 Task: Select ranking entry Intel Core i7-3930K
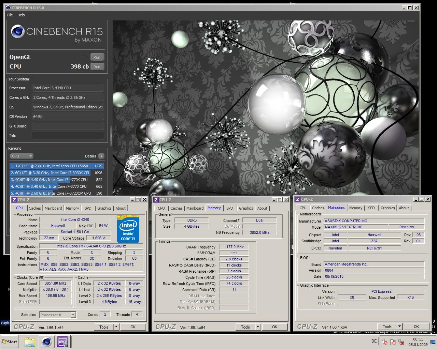tap(57, 173)
